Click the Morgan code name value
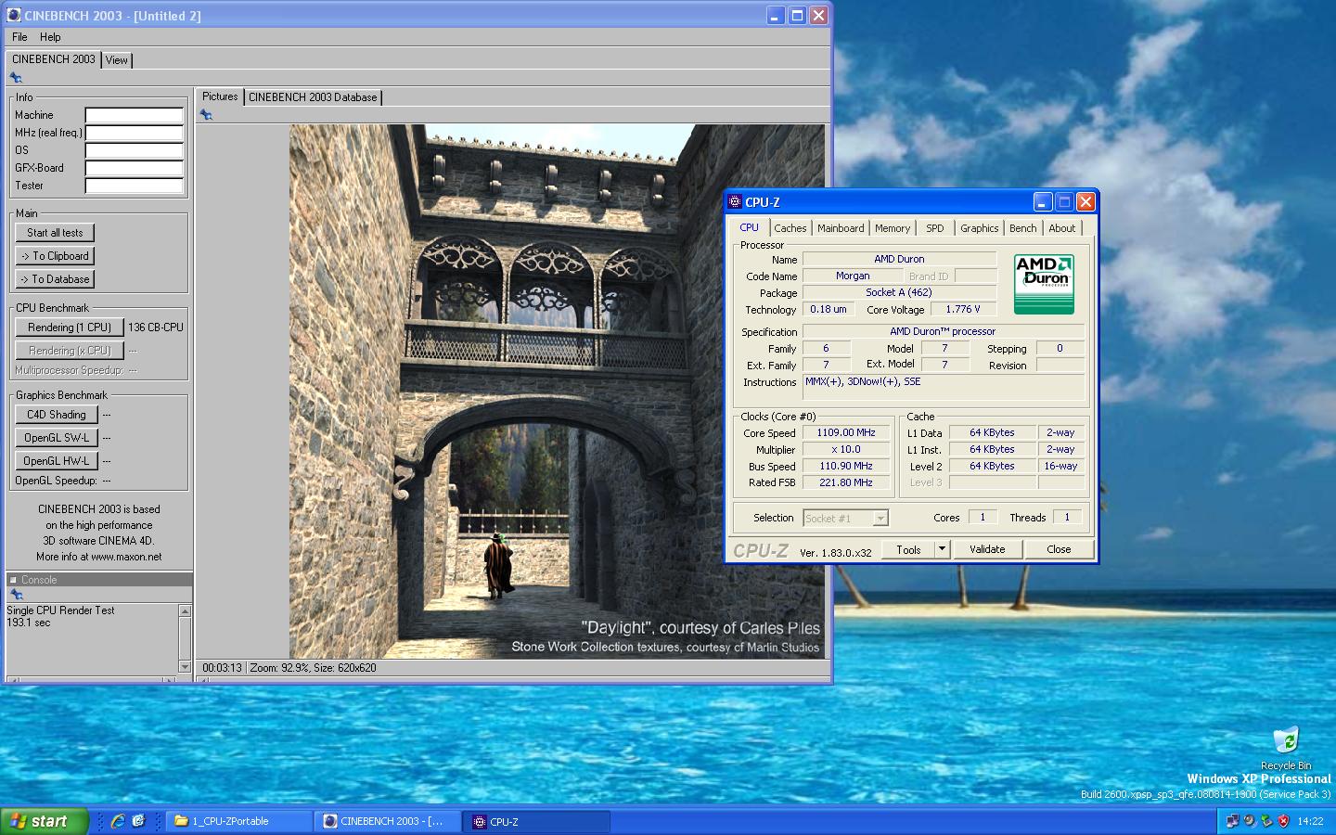The height and width of the screenshot is (835, 1336). [853, 276]
